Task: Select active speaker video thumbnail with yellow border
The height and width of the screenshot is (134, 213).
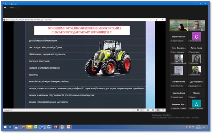Action: [179, 25]
